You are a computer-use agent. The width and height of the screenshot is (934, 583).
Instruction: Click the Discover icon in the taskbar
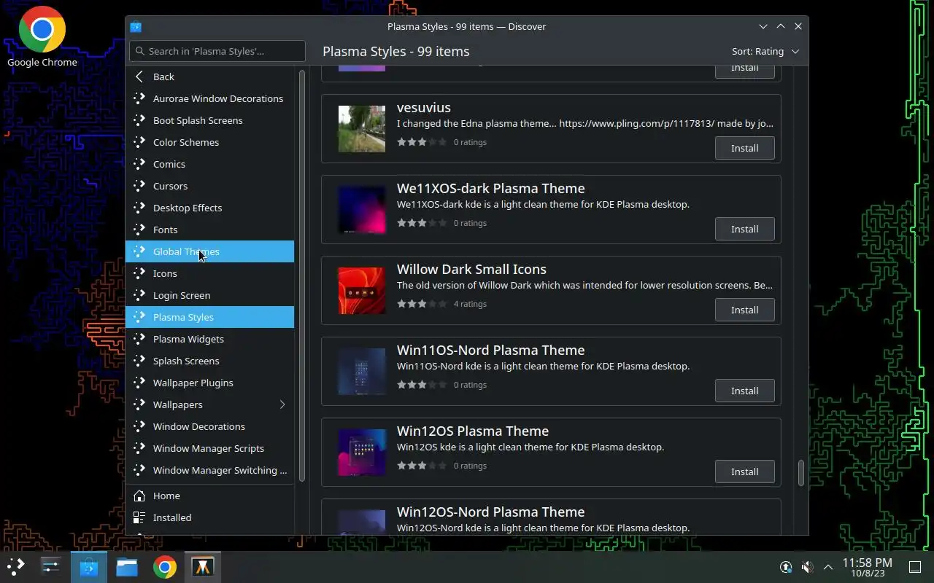pos(89,566)
